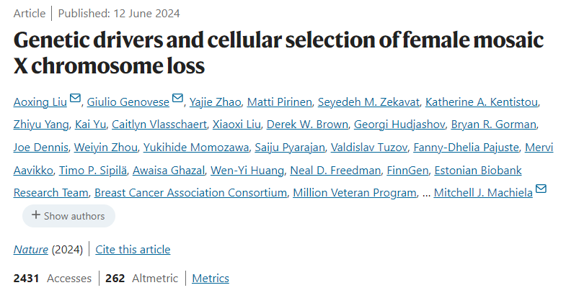Viewport: 566px width, 298px height.
Task: Open the Nature journal link
Action: pyautogui.click(x=31, y=249)
